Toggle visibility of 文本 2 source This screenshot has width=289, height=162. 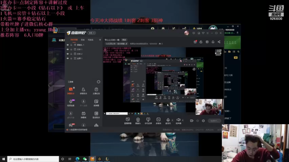click(68, 54)
